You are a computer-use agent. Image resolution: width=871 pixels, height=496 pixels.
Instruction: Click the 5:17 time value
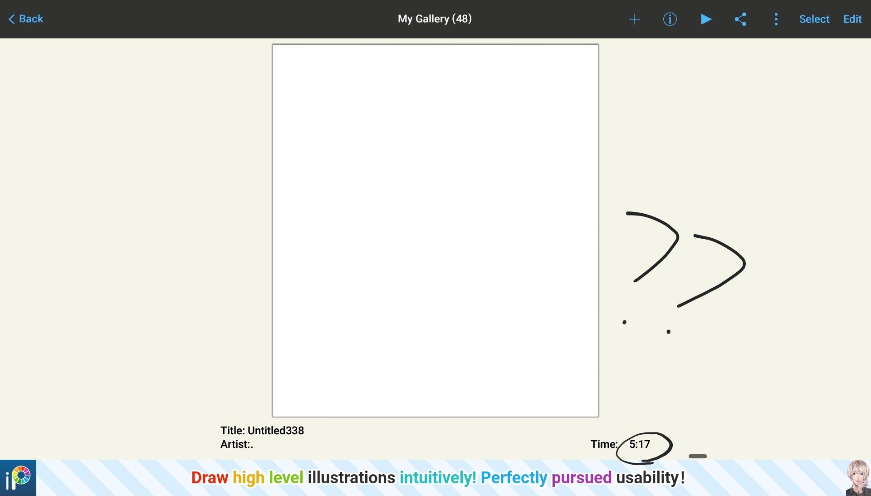[639, 444]
